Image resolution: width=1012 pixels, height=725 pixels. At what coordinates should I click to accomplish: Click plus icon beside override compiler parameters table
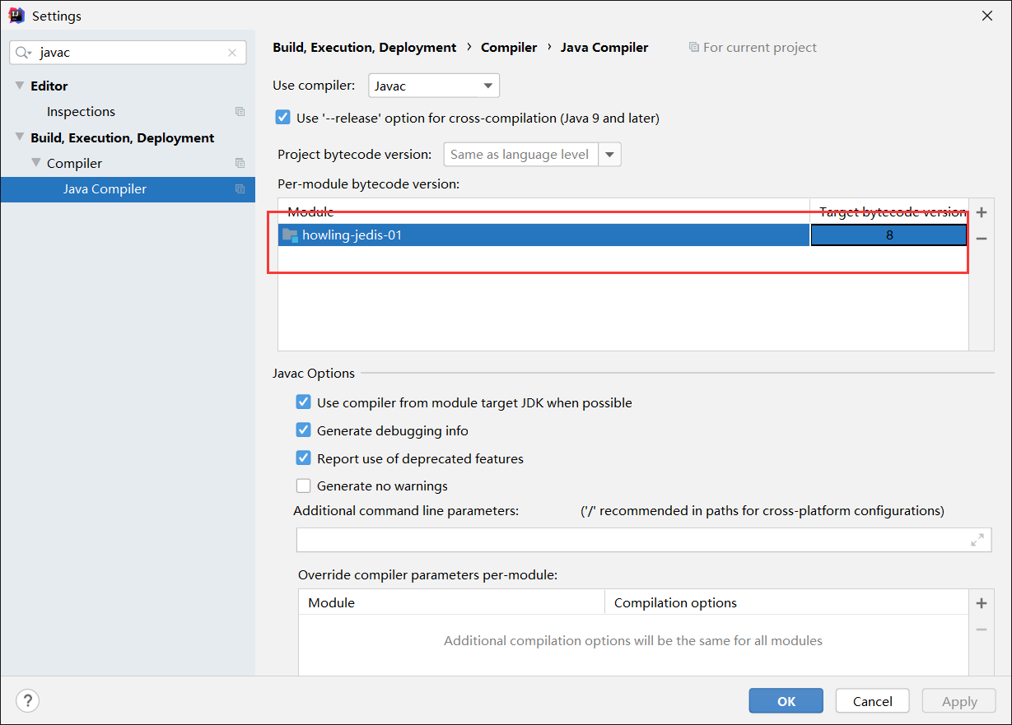tap(981, 603)
